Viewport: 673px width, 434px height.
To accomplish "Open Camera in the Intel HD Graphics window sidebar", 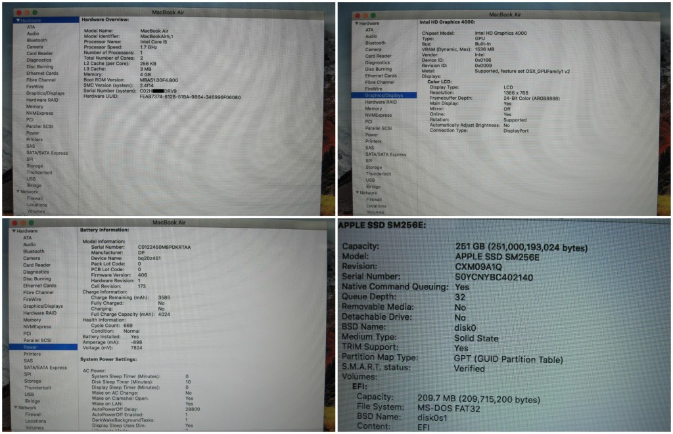I will pyautogui.click(x=373, y=50).
